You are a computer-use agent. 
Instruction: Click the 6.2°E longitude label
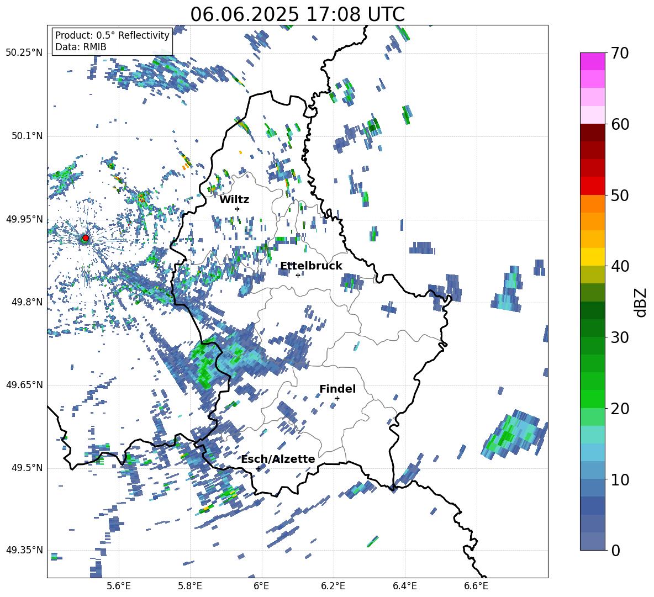tap(333, 586)
